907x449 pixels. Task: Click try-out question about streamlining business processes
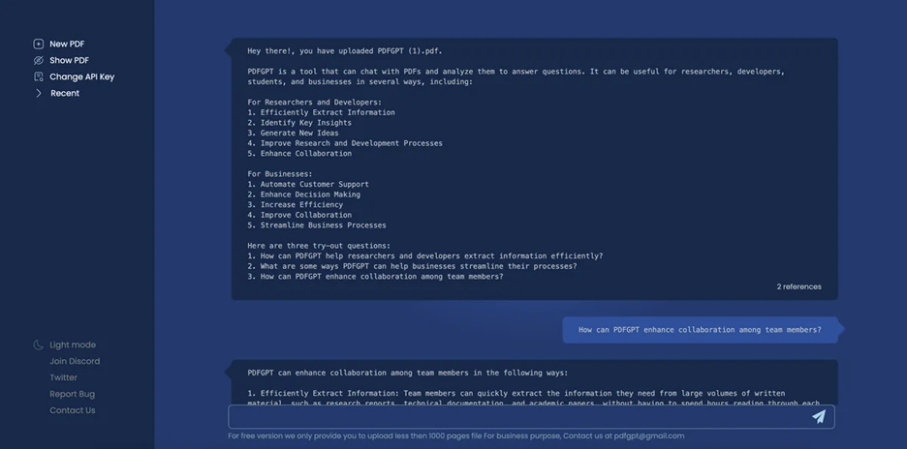412,266
